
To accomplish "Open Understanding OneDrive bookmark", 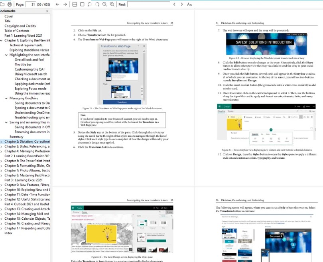I will coord(32,113).
